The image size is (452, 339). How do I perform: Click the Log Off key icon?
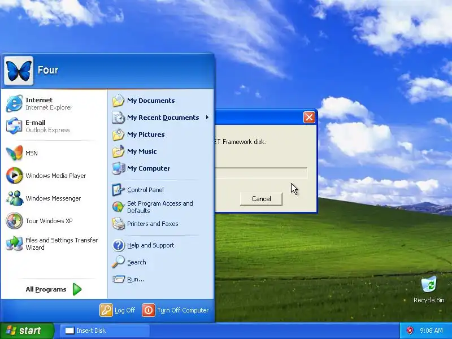[x=106, y=310]
